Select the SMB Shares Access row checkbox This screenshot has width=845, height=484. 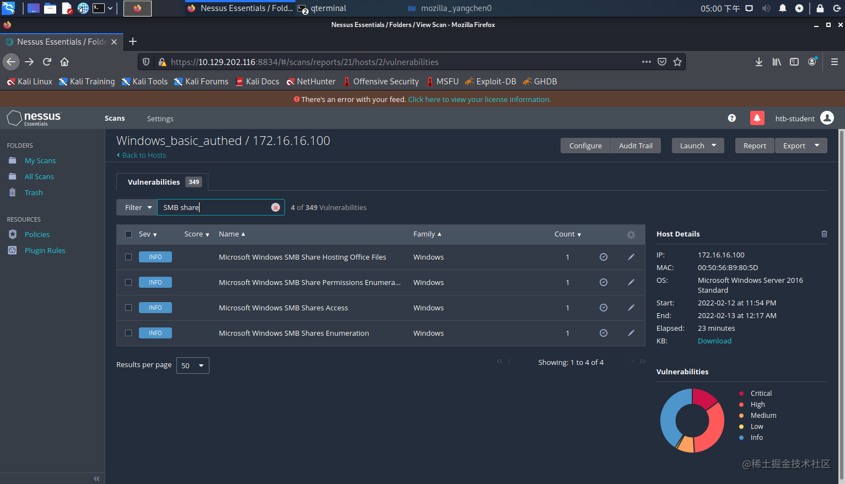128,308
